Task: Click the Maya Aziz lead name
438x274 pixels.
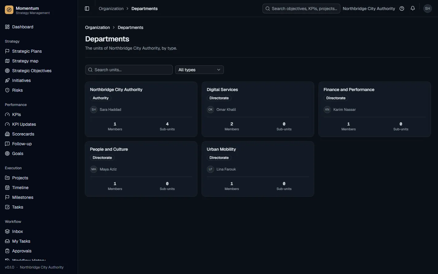Action: pos(108,169)
